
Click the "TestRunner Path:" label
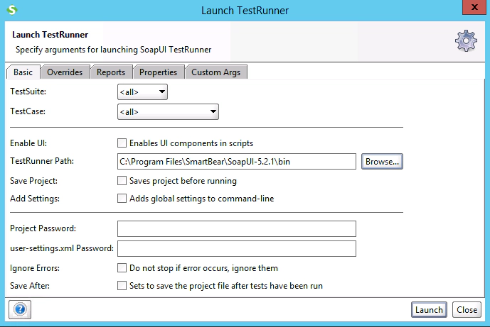pyautogui.click(x=42, y=161)
